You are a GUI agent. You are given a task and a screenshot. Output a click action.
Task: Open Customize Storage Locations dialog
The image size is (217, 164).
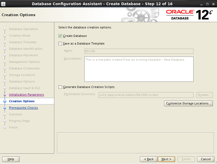(188, 103)
